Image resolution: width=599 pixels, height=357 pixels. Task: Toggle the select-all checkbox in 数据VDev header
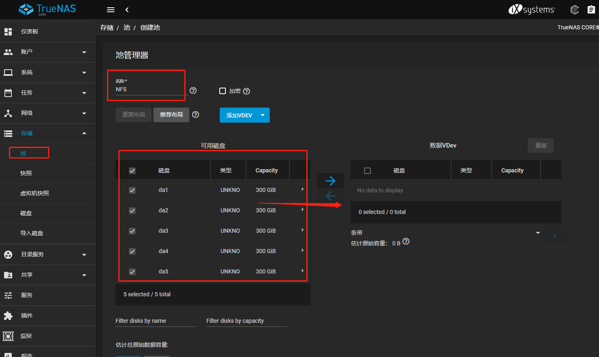click(x=367, y=171)
